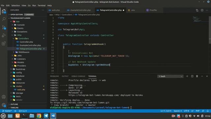
Task: Switch to the web.php editor tab
Action: 56,10
